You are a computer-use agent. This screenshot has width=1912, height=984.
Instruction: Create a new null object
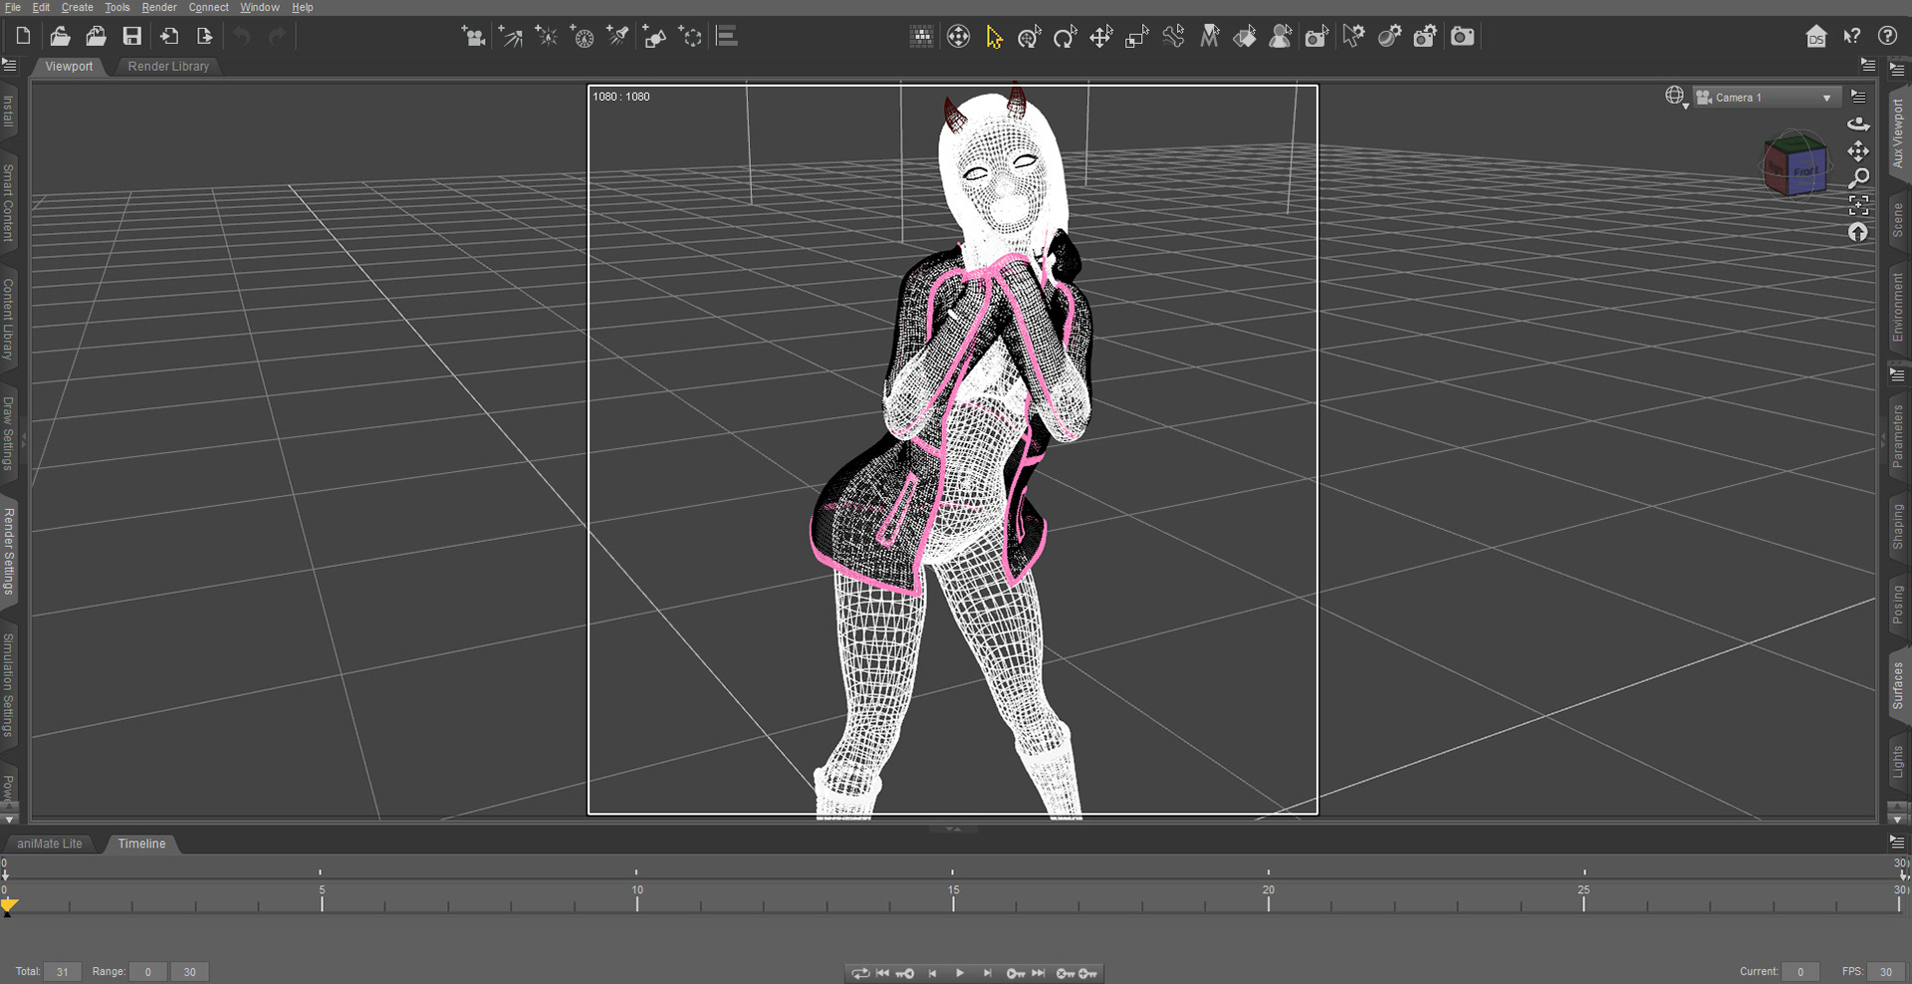point(690,37)
